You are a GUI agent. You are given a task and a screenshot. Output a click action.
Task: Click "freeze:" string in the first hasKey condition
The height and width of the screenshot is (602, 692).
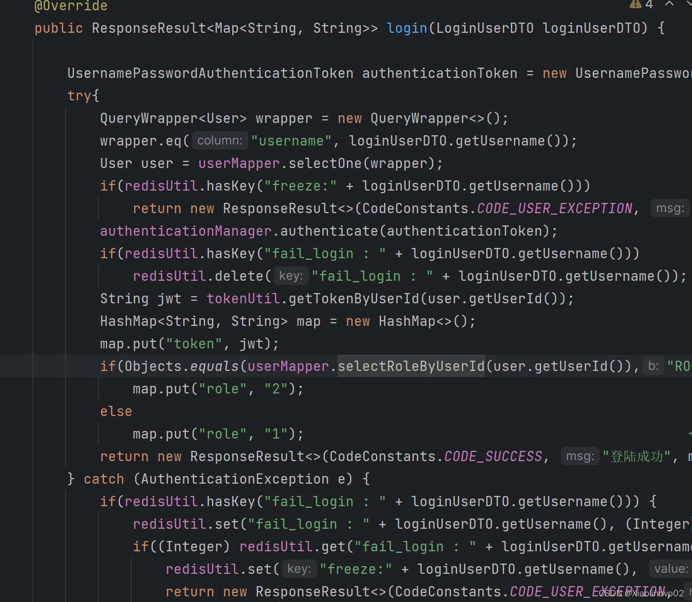pos(301,186)
